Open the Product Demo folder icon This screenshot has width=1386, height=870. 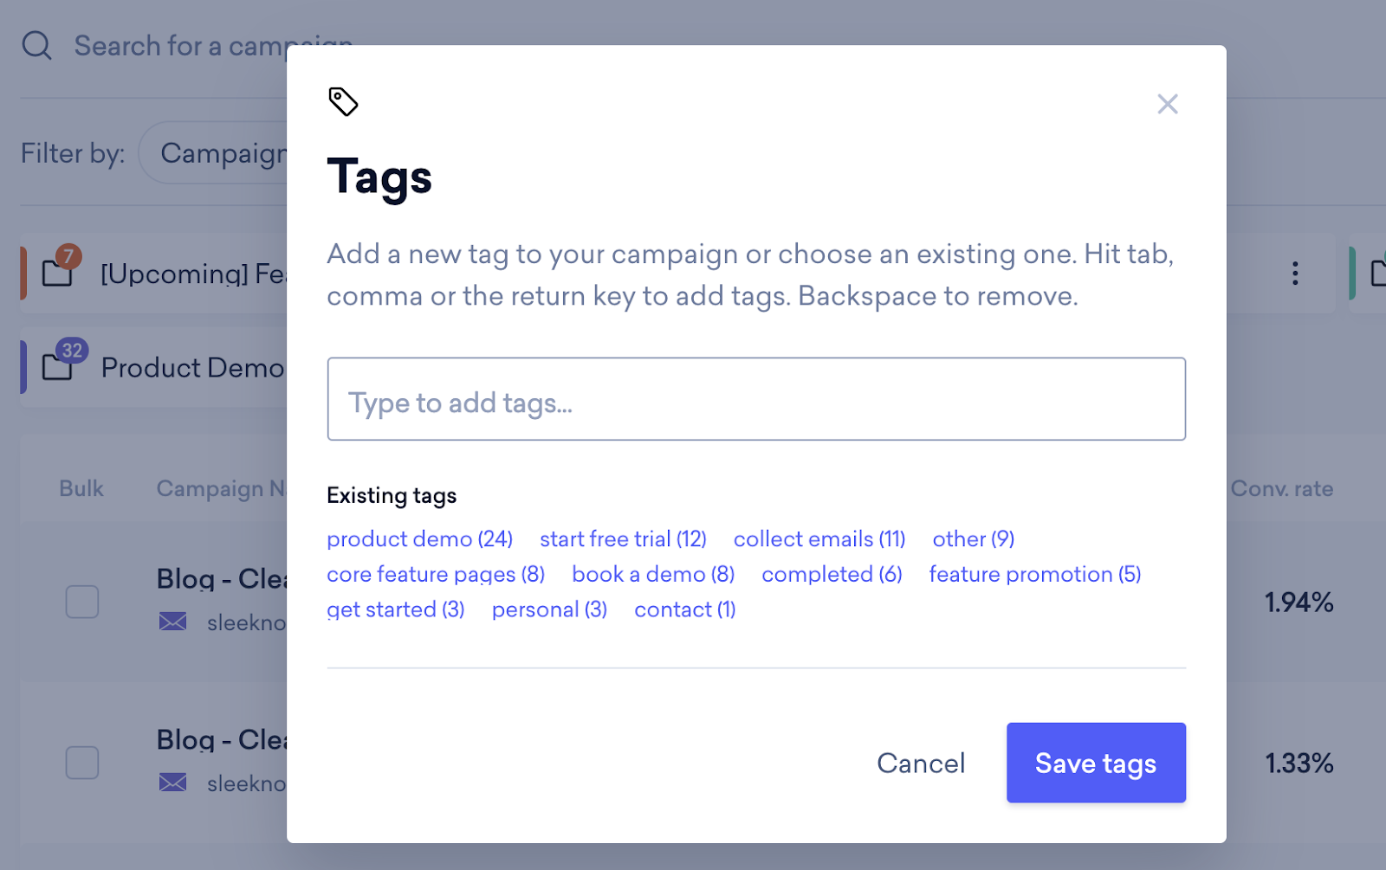pos(58,367)
